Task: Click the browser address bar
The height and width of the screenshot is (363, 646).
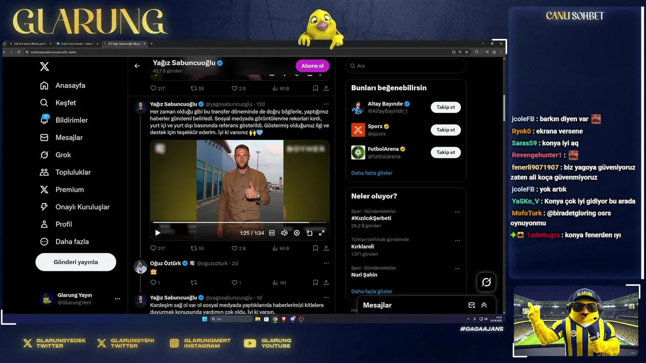Action: click(x=237, y=52)
